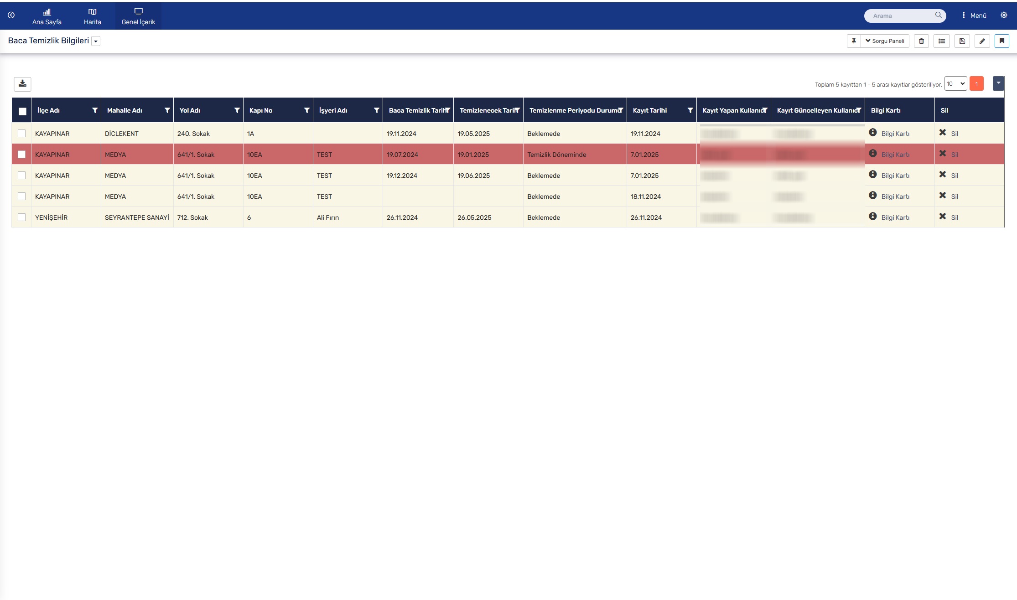The image size is (1017, 600).
Task: Filter the İşyeri Adı column
Action: point(377,110)
